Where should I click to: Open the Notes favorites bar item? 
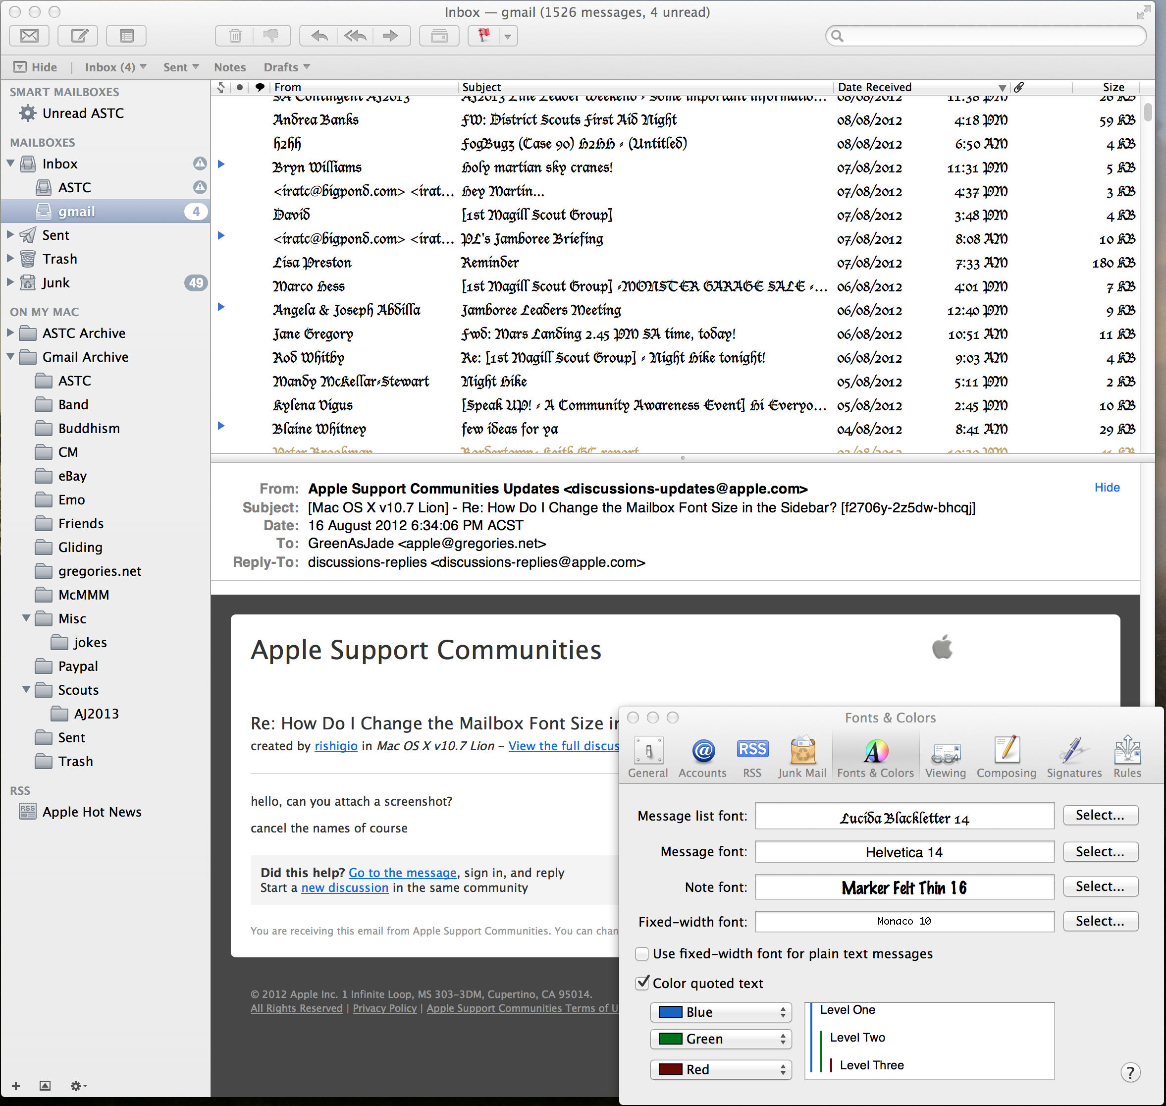pos(230,67)
